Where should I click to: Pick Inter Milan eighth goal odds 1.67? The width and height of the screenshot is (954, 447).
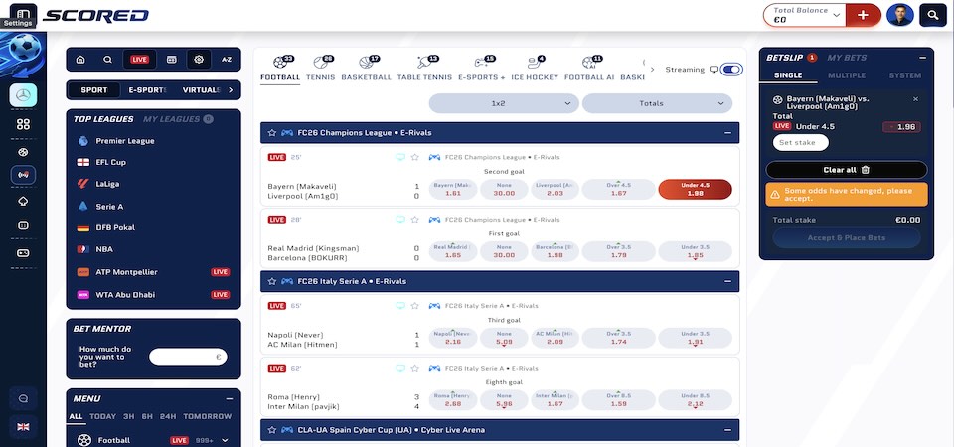click(555, 400)
